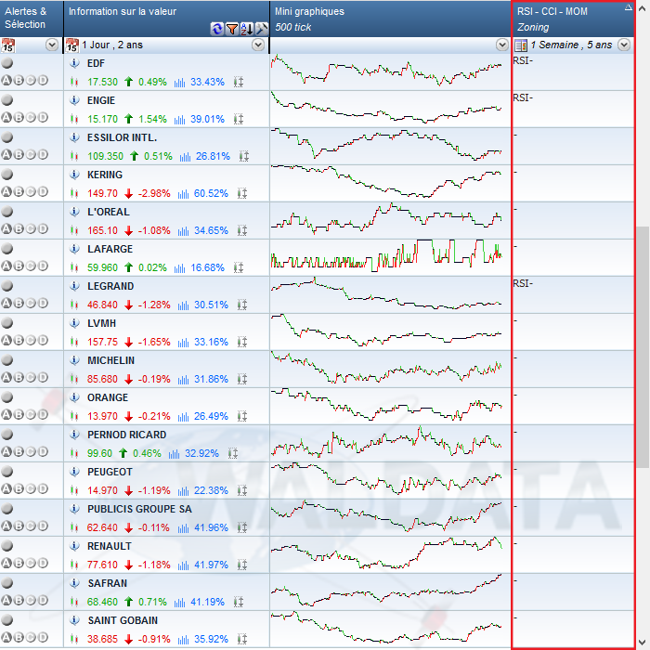Click the RSI - CCI - MOM Zoning header
Image resolution: width=650 pixels, height=650 pixels.
tap(573, 19)
